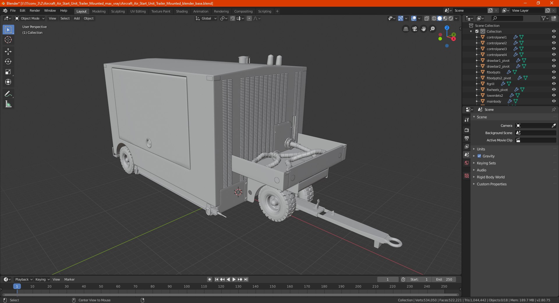
Task: Open the World properties tab
Action: point(467,163)
